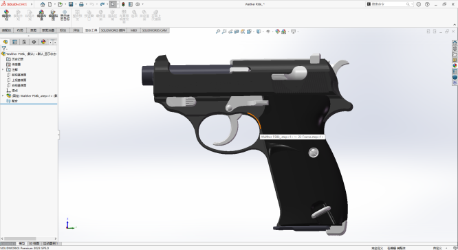Screen dimensions: 458x250
Task: Click the Undo arrow icon
Action: click(x=91, y=4)
